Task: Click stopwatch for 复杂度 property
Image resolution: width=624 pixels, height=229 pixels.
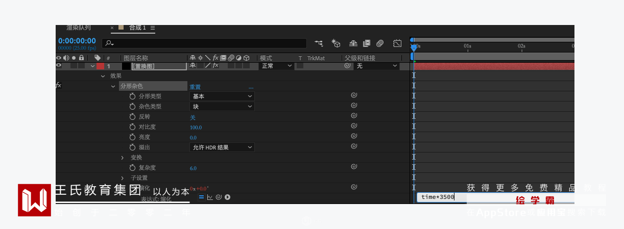Action: coord(132,167)
